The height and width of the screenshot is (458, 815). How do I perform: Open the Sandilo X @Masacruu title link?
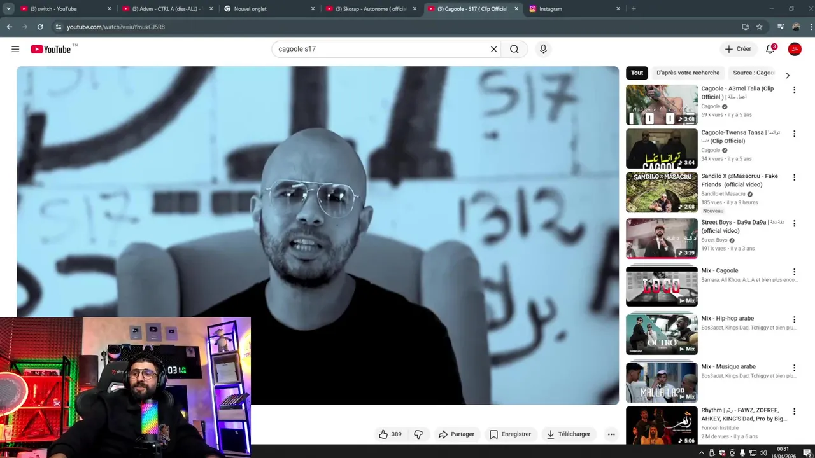pos(739,181)
